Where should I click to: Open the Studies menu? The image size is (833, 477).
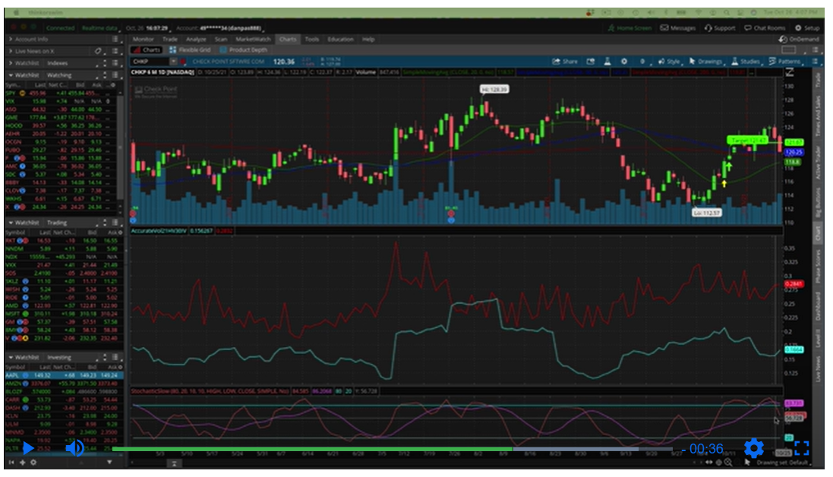pos(746,62)
